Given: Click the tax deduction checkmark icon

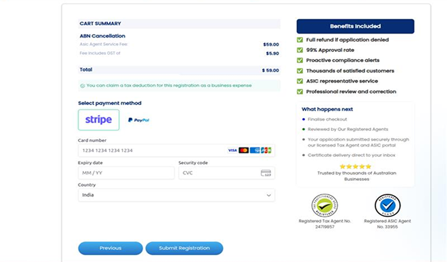Looking at the screenshot, I should coord(83,85).
